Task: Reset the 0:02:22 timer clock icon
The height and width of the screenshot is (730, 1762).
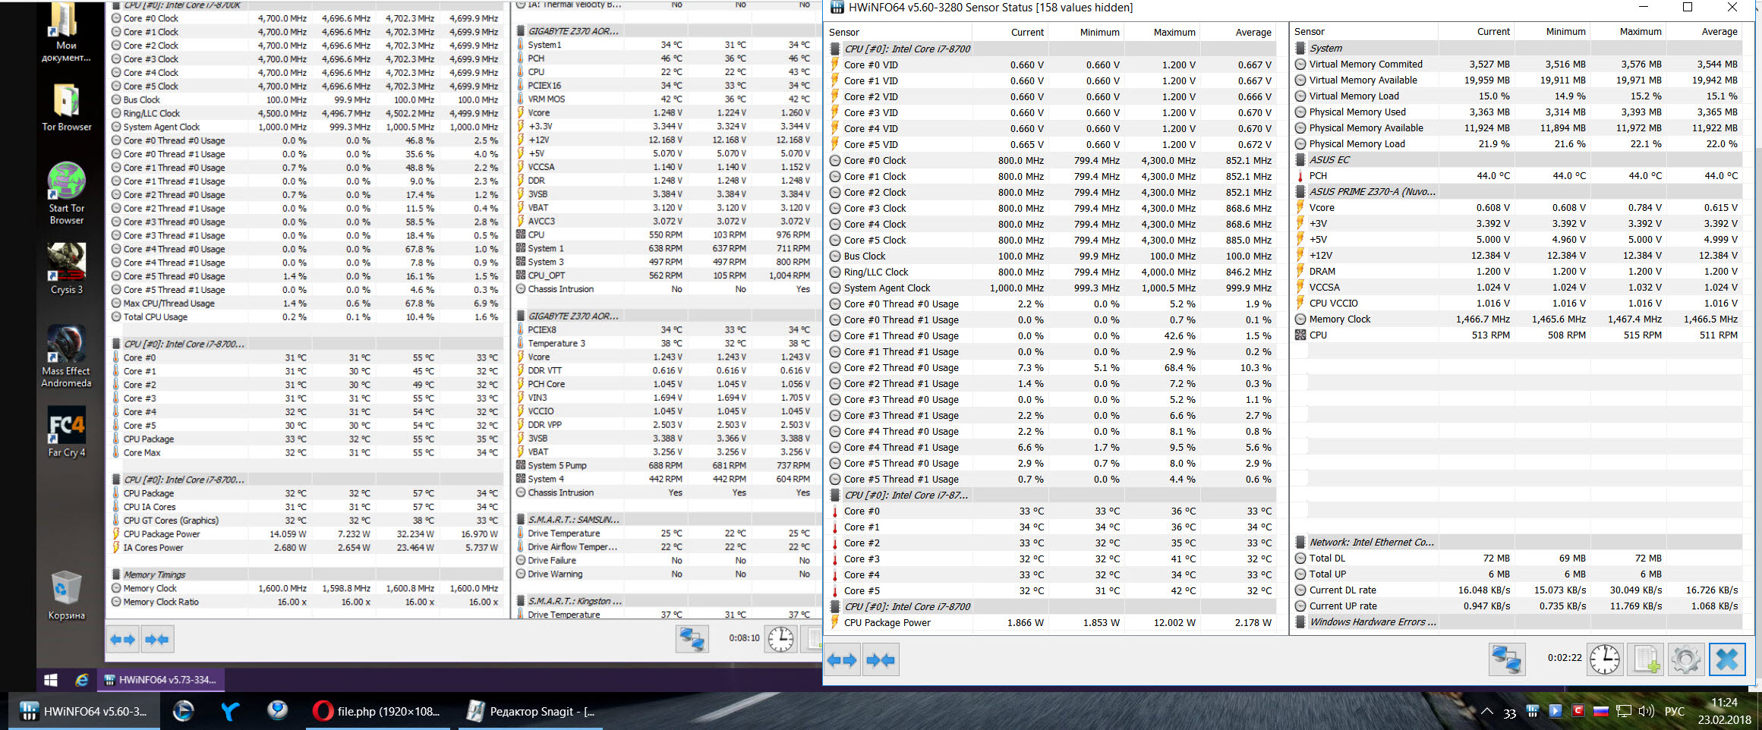Action: pos(1605,659)
